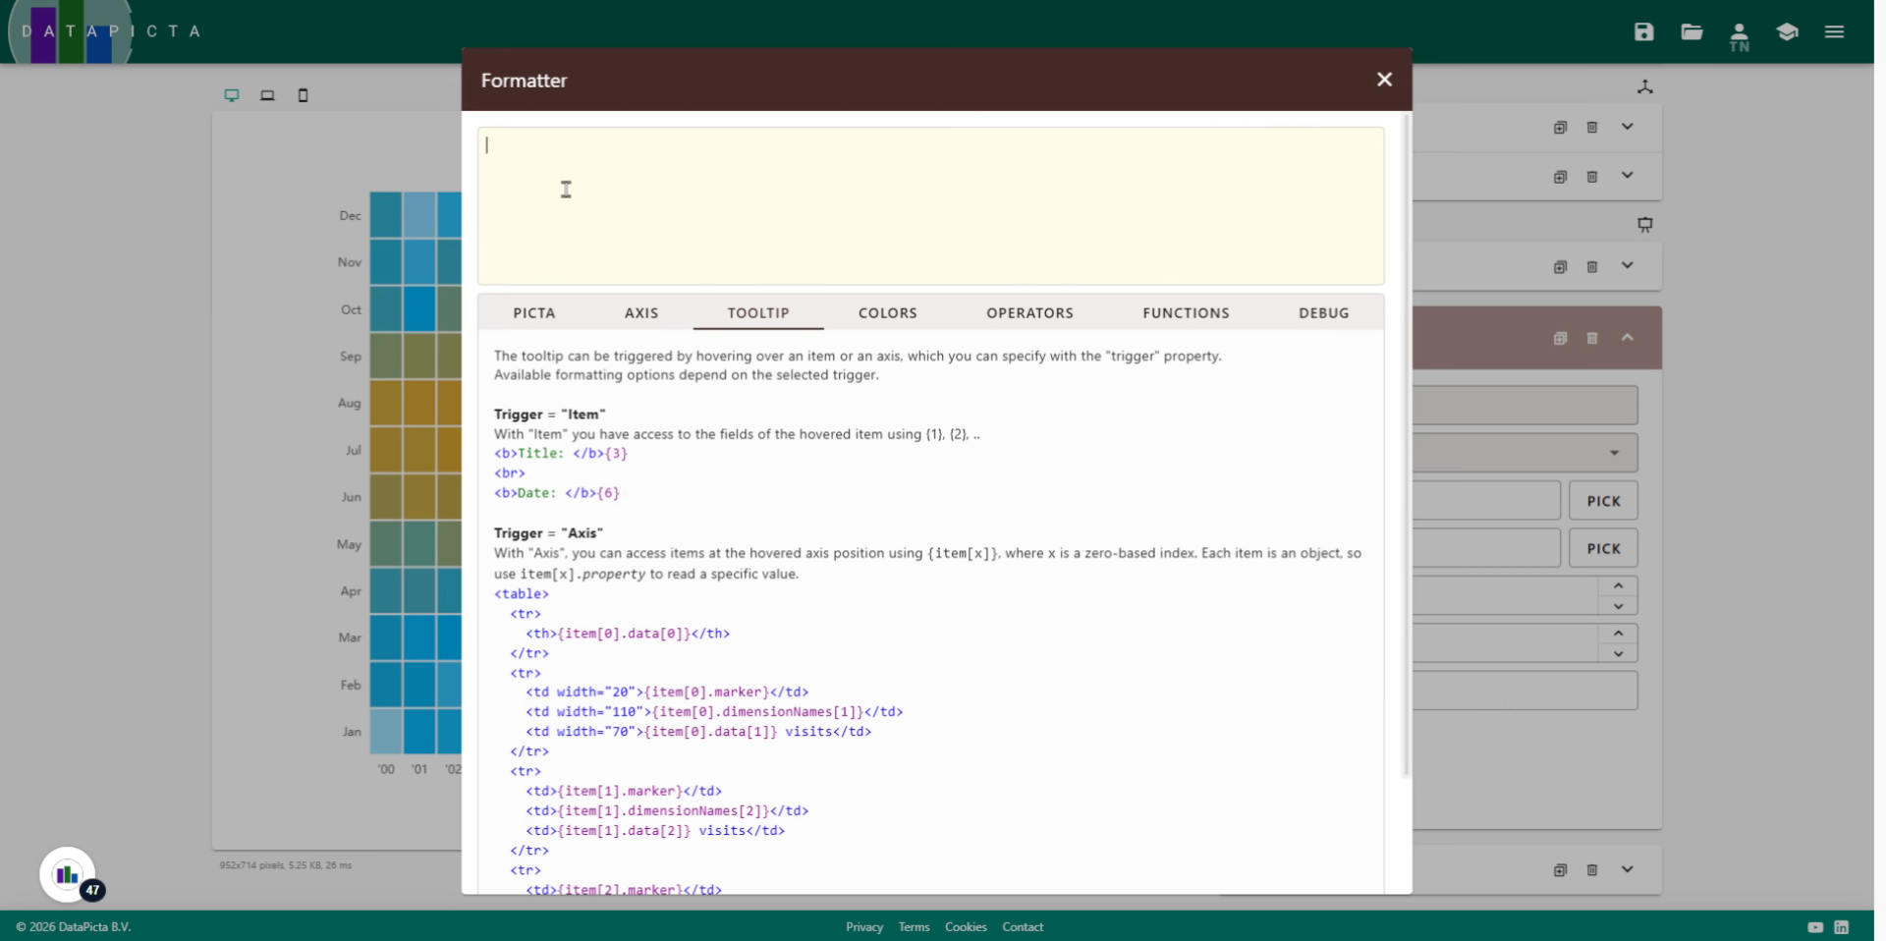Duplicate the highlighted brown panel row

coord(1560,338)
